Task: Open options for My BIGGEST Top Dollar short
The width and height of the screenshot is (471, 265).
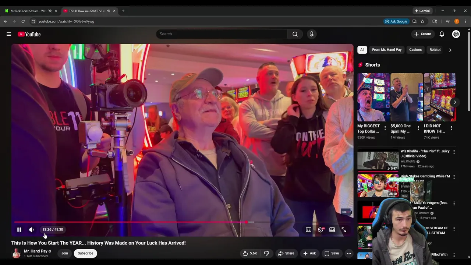Action: 385,128
